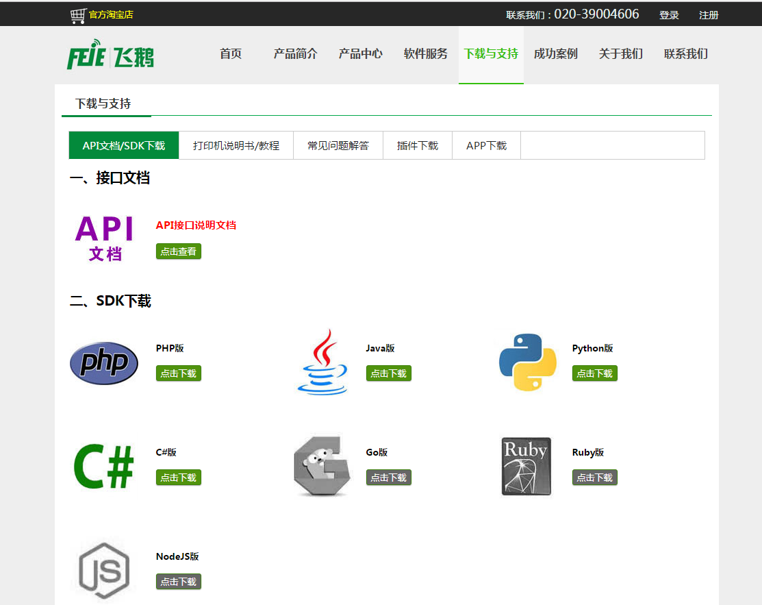762x605 pixels.
Task: Click the Go版 label
Action: [377, 452]
